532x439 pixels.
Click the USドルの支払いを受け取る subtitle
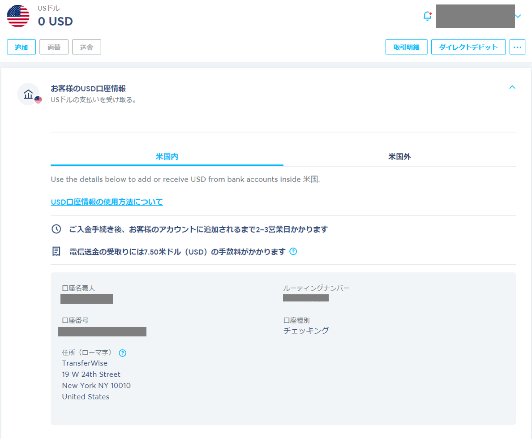pyautogui.click(x=93, y=100)
